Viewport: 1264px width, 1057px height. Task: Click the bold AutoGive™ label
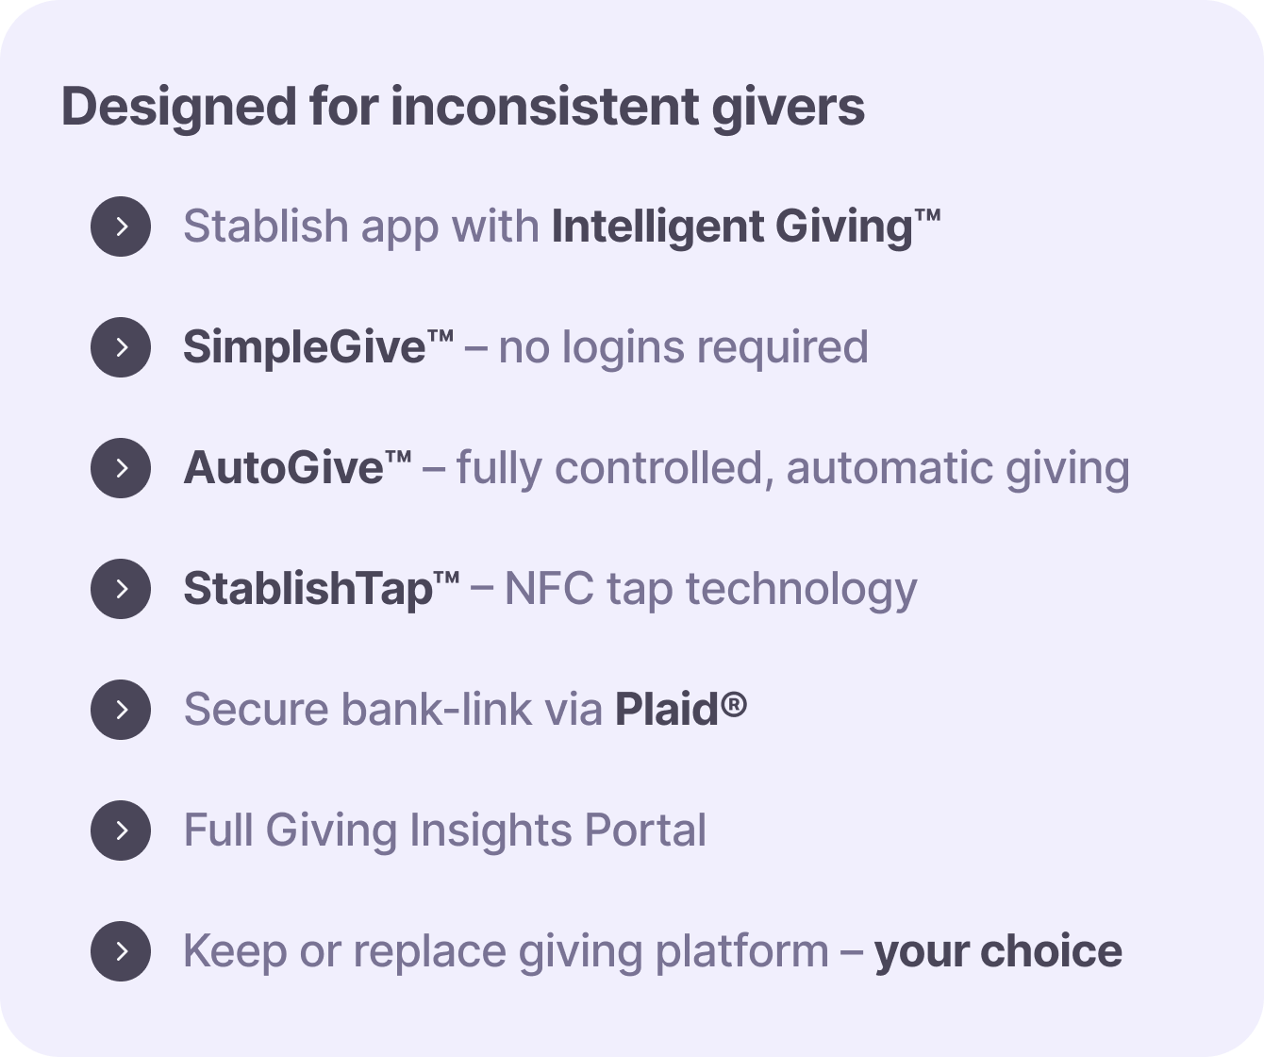click(x=297, y=468)
